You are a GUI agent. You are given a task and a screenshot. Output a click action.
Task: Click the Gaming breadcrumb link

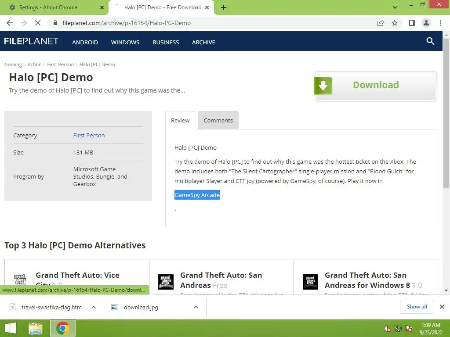[x=13, y=65]
